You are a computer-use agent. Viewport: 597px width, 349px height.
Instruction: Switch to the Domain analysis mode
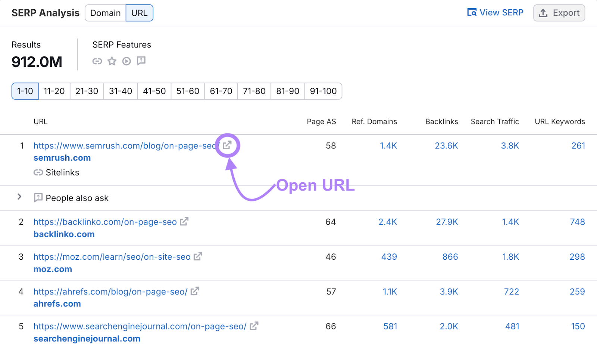105,13
